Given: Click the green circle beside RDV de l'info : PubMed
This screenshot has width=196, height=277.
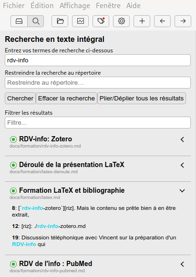Looking at the screenshot, I should pos(13,264).
